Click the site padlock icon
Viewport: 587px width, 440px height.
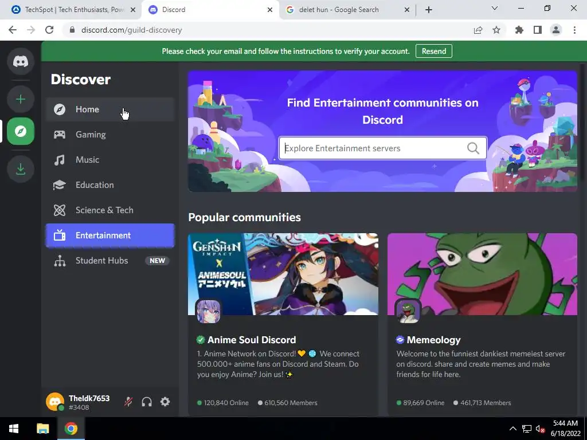tap(72, 30)
